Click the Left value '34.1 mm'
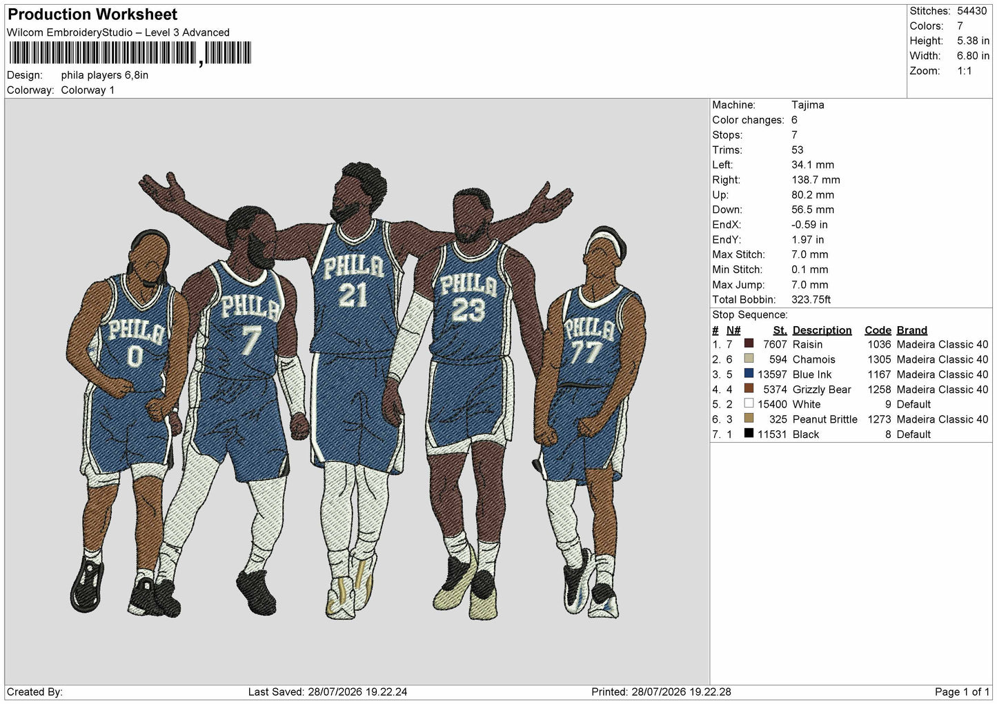997x704 pixels. 813,165
